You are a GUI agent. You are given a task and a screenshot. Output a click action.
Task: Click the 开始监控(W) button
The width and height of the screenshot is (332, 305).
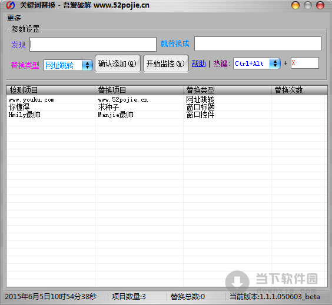[x=166, y=63]
